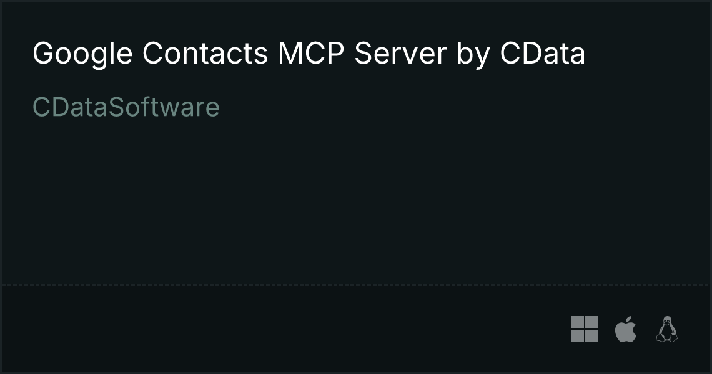This screenshot has width=712, height=374.
Task: Click the word Google in the card title
Action: click(x=82, y=54)
